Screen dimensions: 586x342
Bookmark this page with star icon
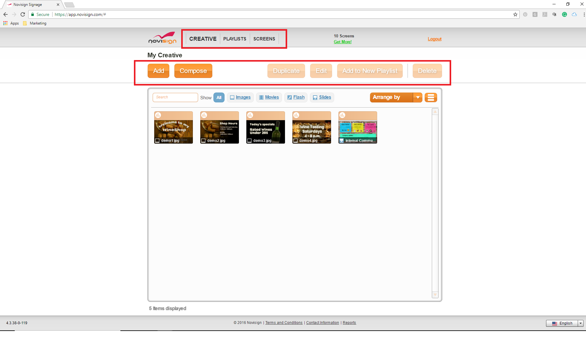(515, 14)
